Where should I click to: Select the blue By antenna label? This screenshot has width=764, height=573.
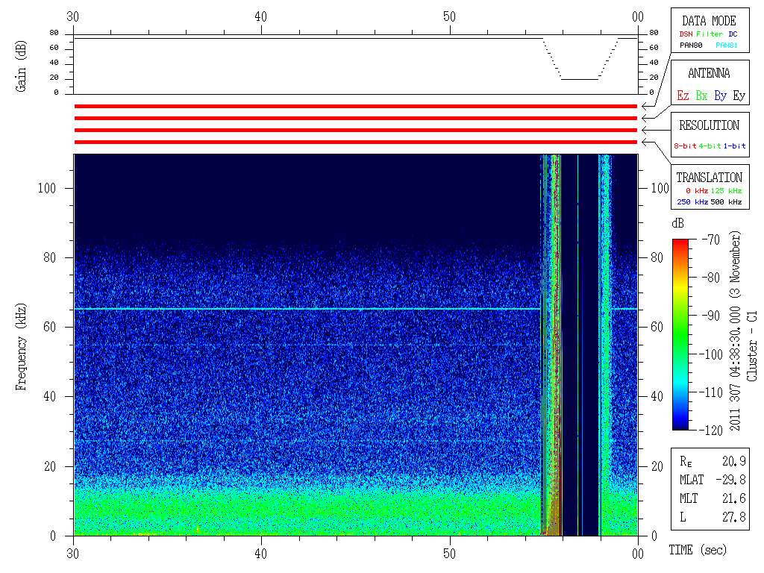point(720,95)
